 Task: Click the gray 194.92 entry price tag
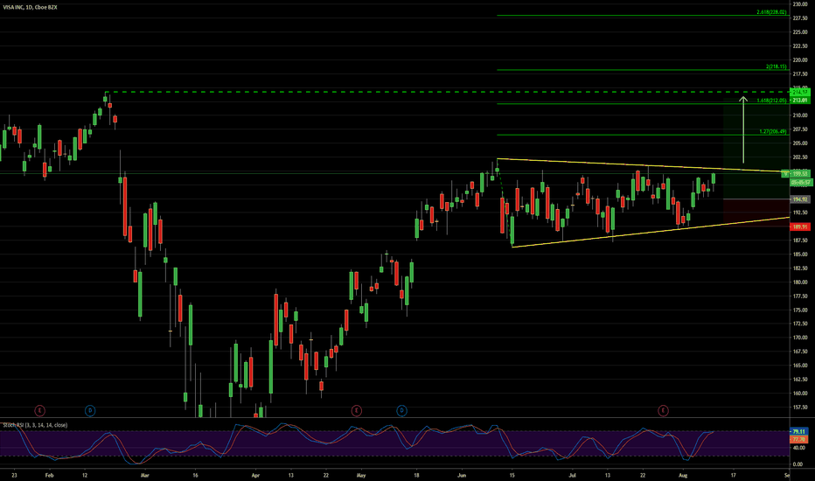(799, 199)
